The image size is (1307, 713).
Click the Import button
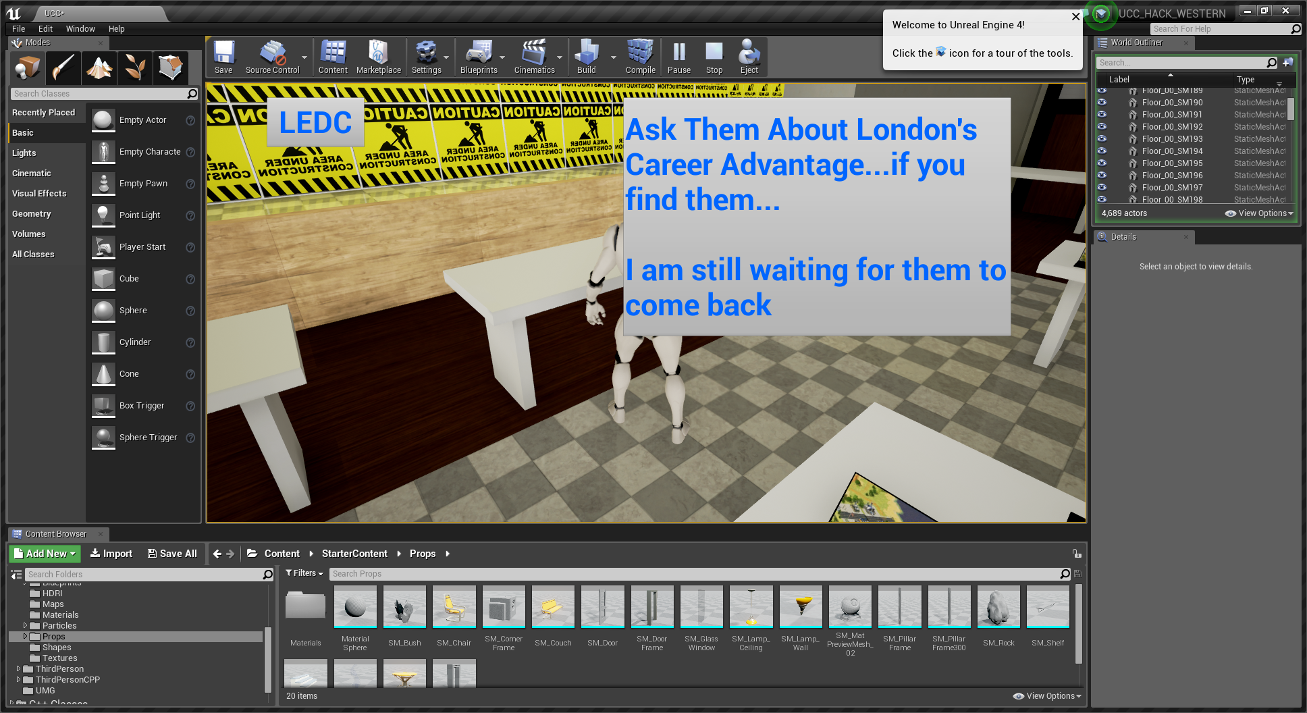(111, 554)
